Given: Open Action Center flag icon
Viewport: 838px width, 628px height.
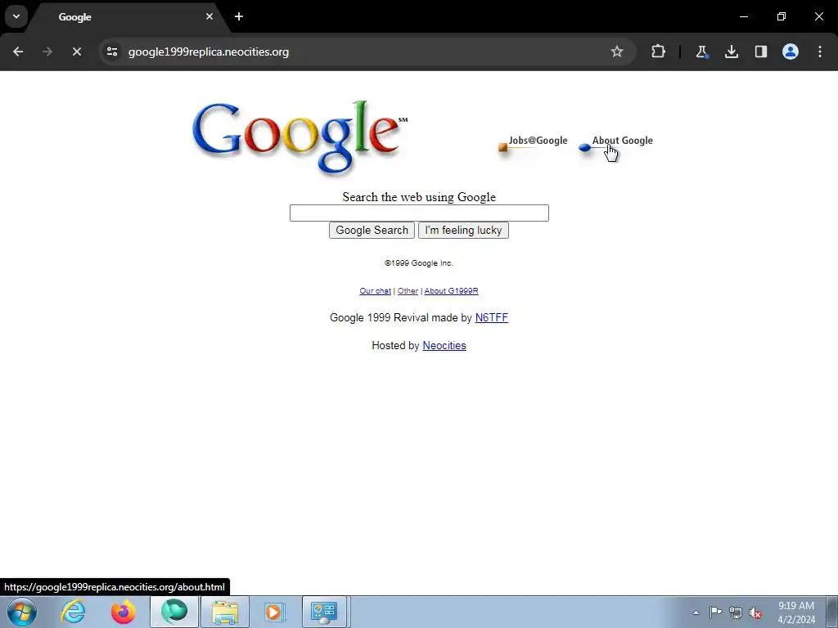Looking at the screenshot, I should coord(715,612).
